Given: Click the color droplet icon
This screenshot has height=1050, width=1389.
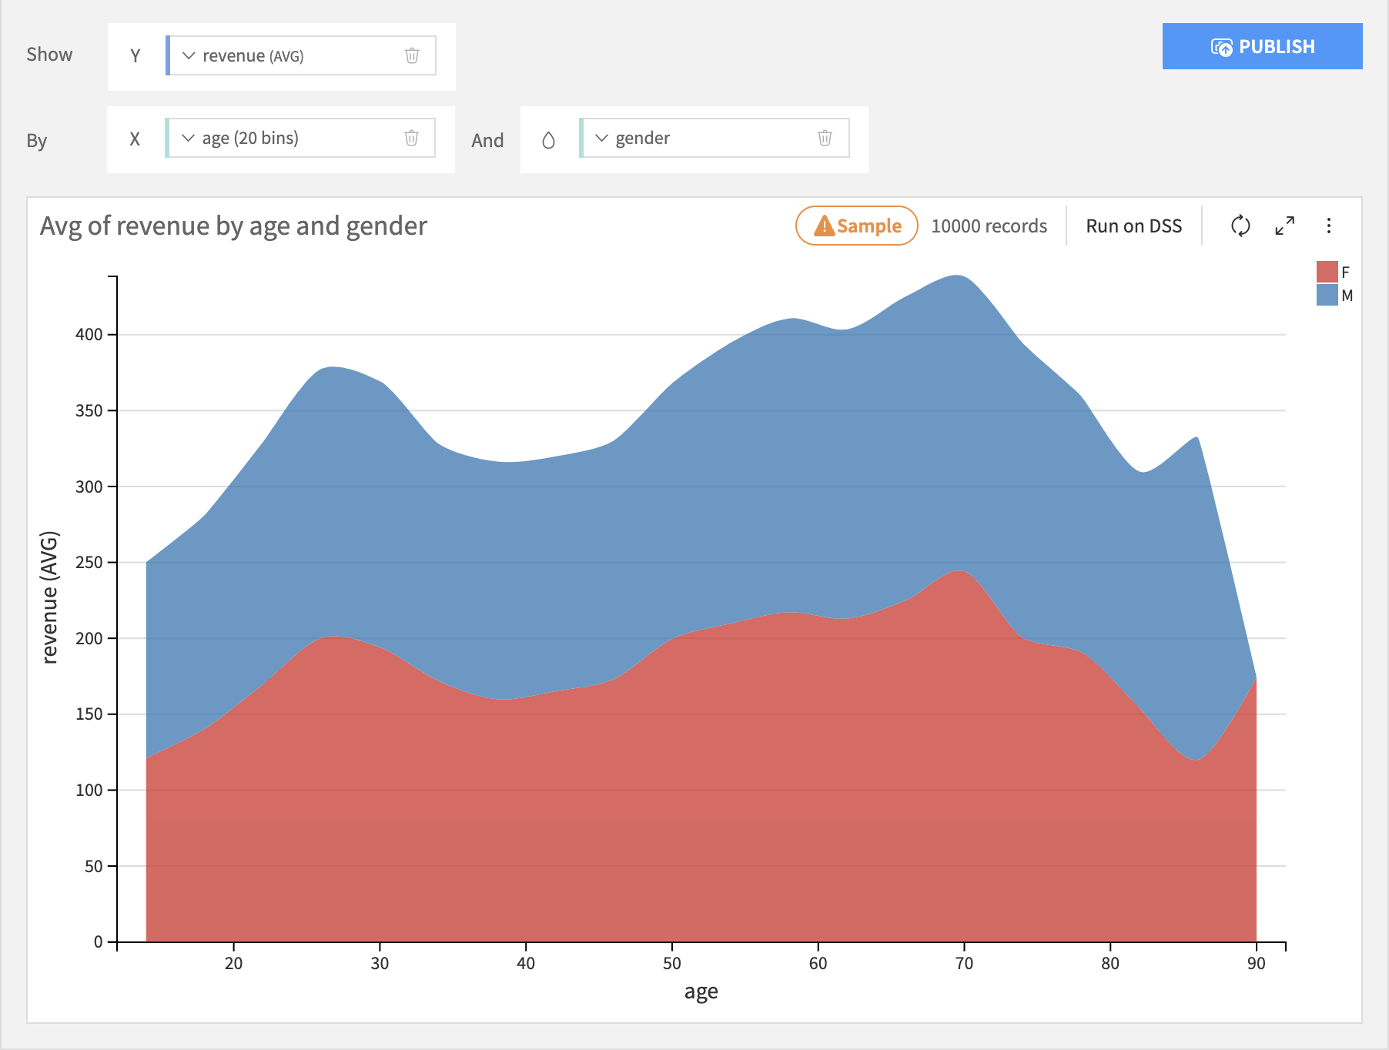Looking at the screenshot, I should (548, 140).
